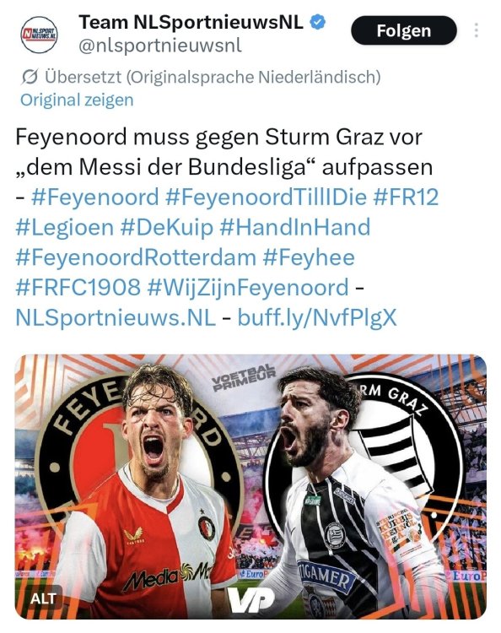Viewport: 501px width, 633px height.
Task: Open the NLSportnieuws profile avatar
Action: tap(39, 35)
